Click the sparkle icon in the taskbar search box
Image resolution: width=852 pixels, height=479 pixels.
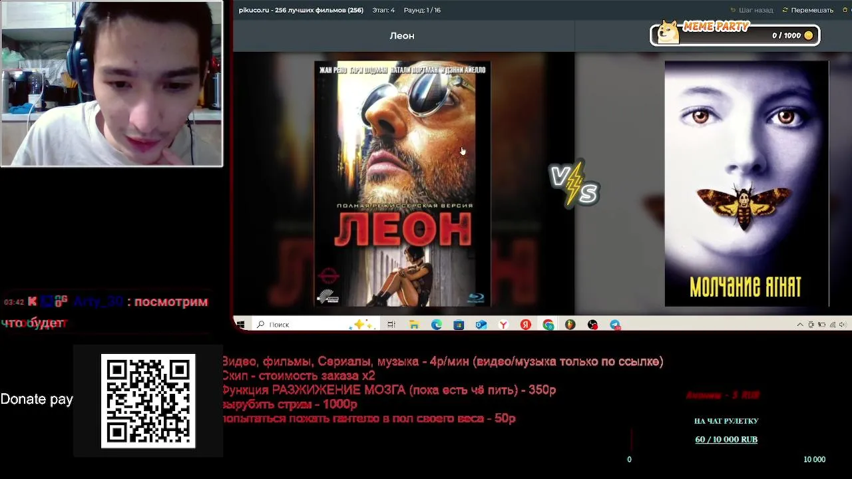pyautogui.click(x=363, y=325)
